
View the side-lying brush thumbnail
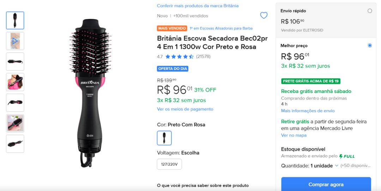point(15,62)
